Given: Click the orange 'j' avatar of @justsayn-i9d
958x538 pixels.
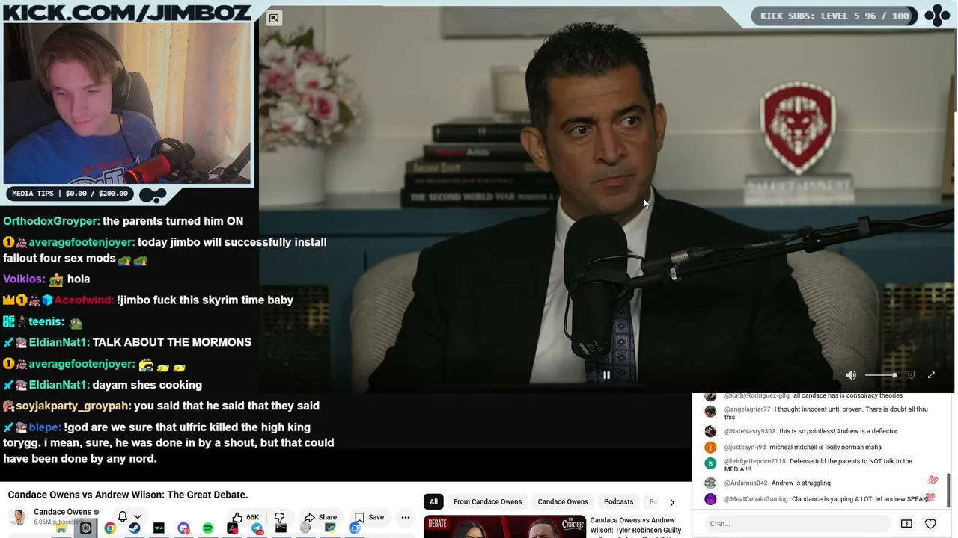Looking at the screenshot, I should coord(710,447).
